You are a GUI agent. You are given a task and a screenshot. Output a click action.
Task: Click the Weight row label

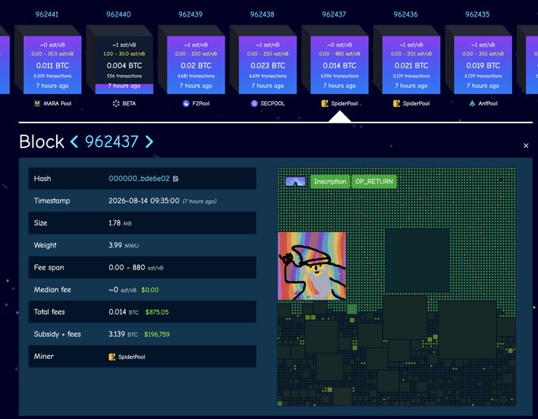coord(45,246)
